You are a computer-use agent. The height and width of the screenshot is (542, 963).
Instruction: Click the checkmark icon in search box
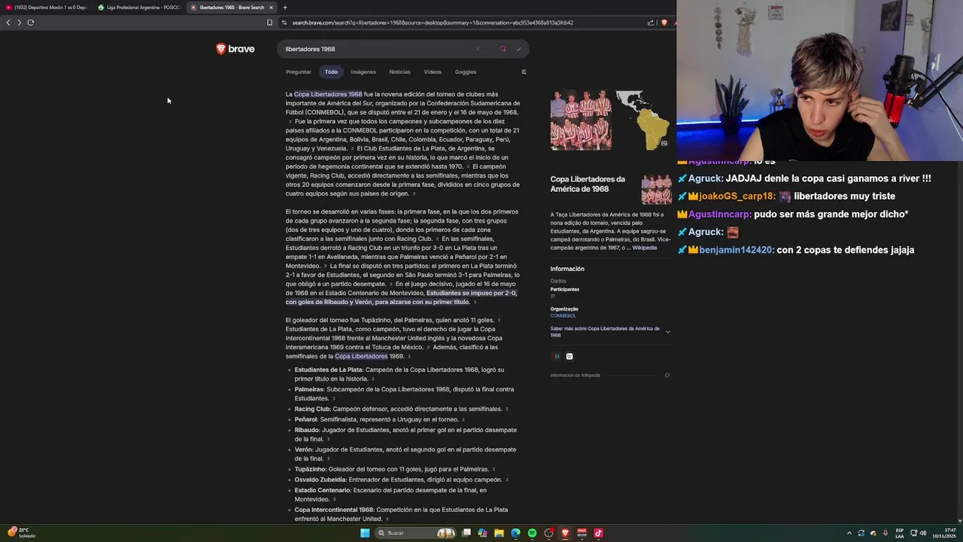[x=518, y=49]
